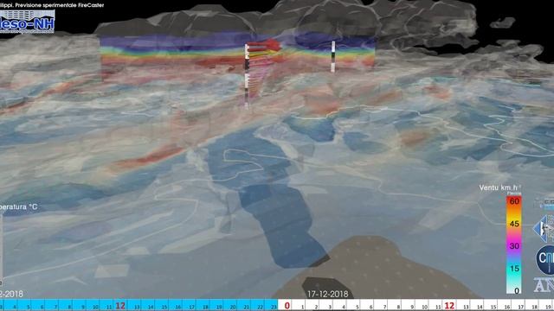
Task: Click the Temperatura °C legend label
Action: 18,206
